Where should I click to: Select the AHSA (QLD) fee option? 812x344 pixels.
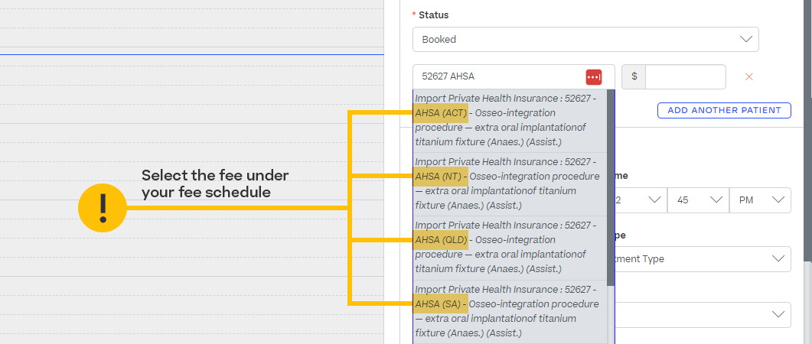point(510,248)
